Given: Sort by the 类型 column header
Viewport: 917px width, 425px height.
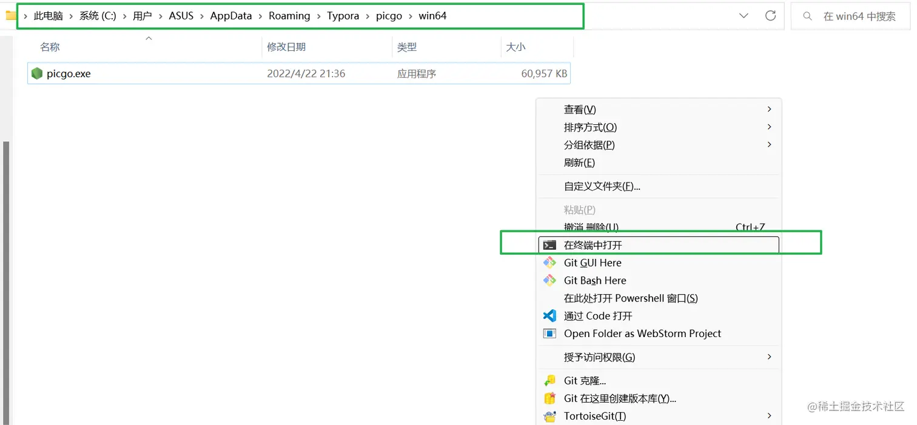Looking at the screenshot, I should (407, 47).
